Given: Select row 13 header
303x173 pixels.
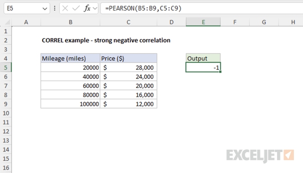Looking at the screenshot, I should click(x=5, y=140).
